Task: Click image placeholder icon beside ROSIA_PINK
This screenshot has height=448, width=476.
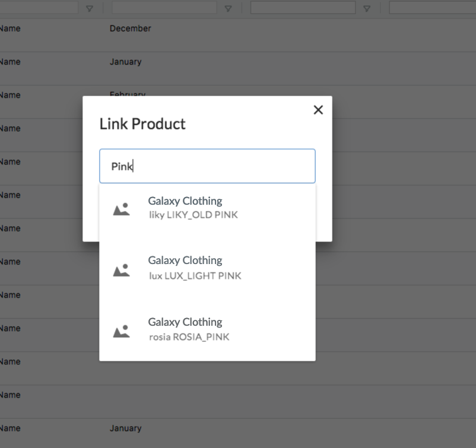Action: [122, 331]
